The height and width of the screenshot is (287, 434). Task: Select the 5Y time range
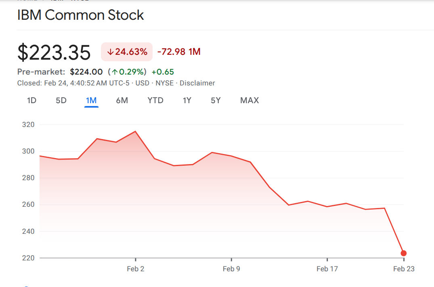pos(216,100)
